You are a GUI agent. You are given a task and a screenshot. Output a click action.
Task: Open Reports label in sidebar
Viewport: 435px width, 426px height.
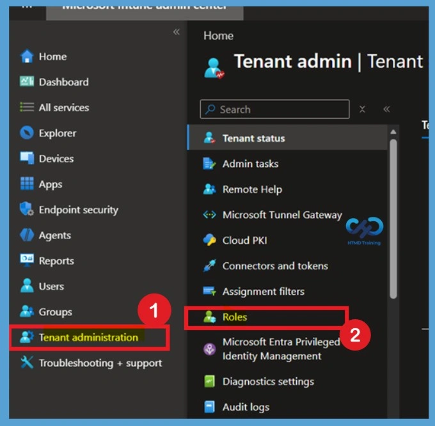click(56, 261)
